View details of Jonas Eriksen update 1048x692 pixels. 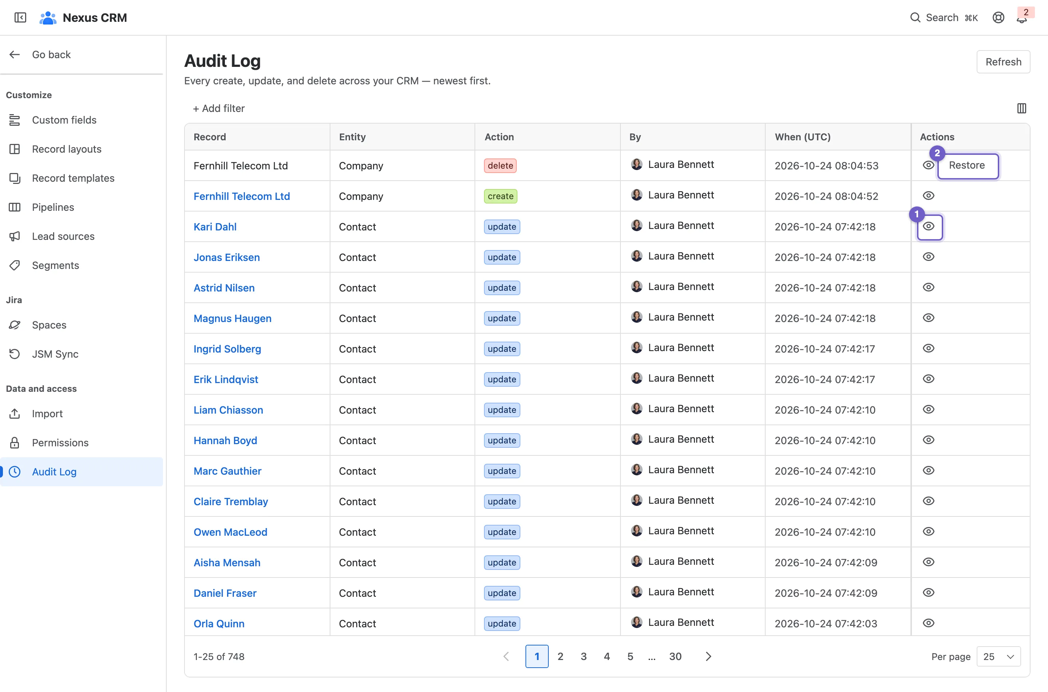coord(928,257)
